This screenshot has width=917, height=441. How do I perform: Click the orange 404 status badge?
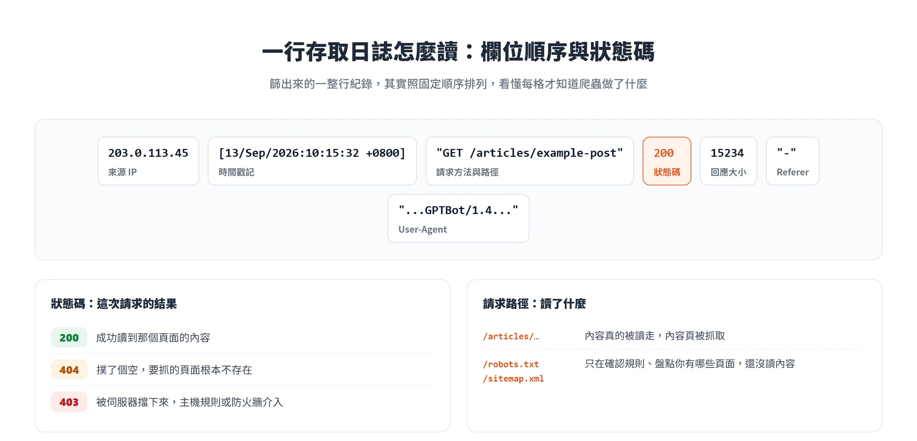(x=69, y=370)
